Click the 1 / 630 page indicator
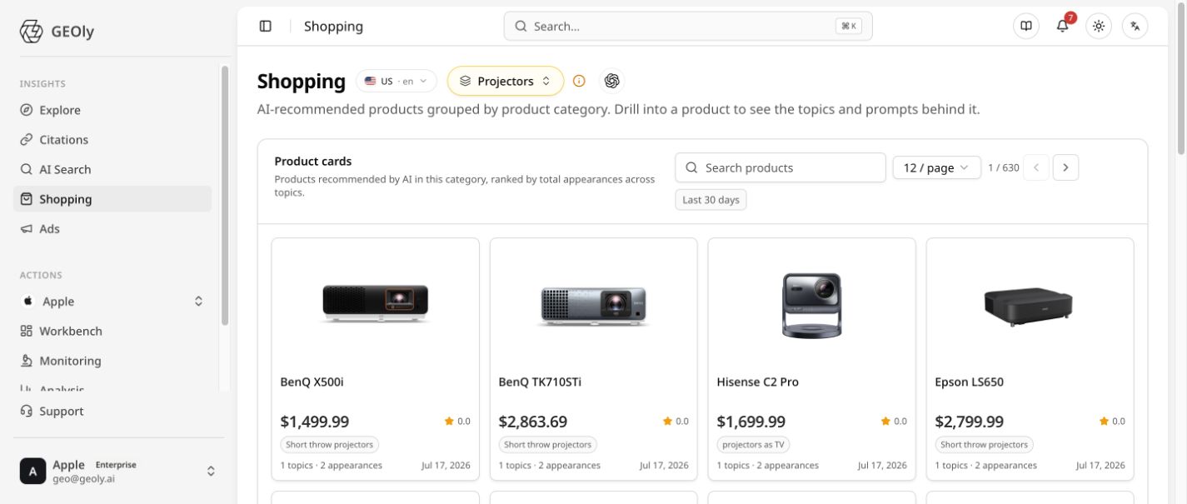 (1004, 167)
